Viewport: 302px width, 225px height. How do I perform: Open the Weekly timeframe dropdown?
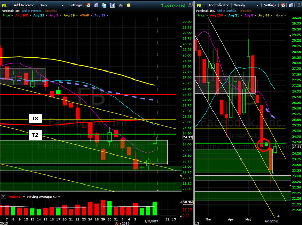pyautogui.click(x=247, y=5)
